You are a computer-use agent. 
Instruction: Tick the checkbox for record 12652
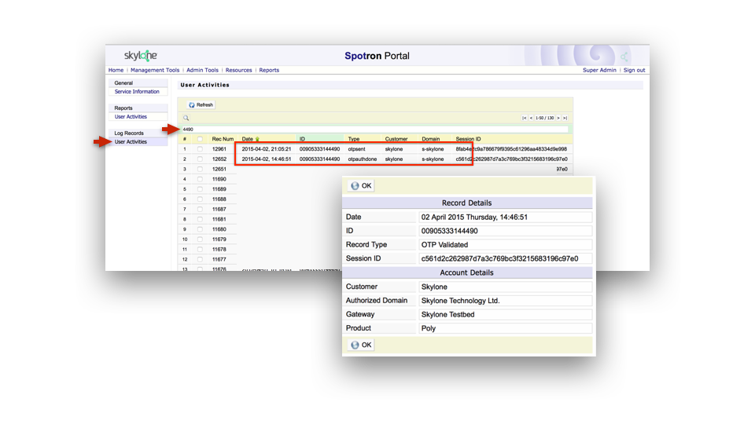coord(200,159)
